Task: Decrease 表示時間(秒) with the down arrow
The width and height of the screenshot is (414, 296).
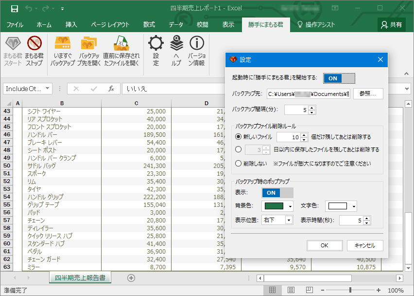Action: tap(366, 222)
